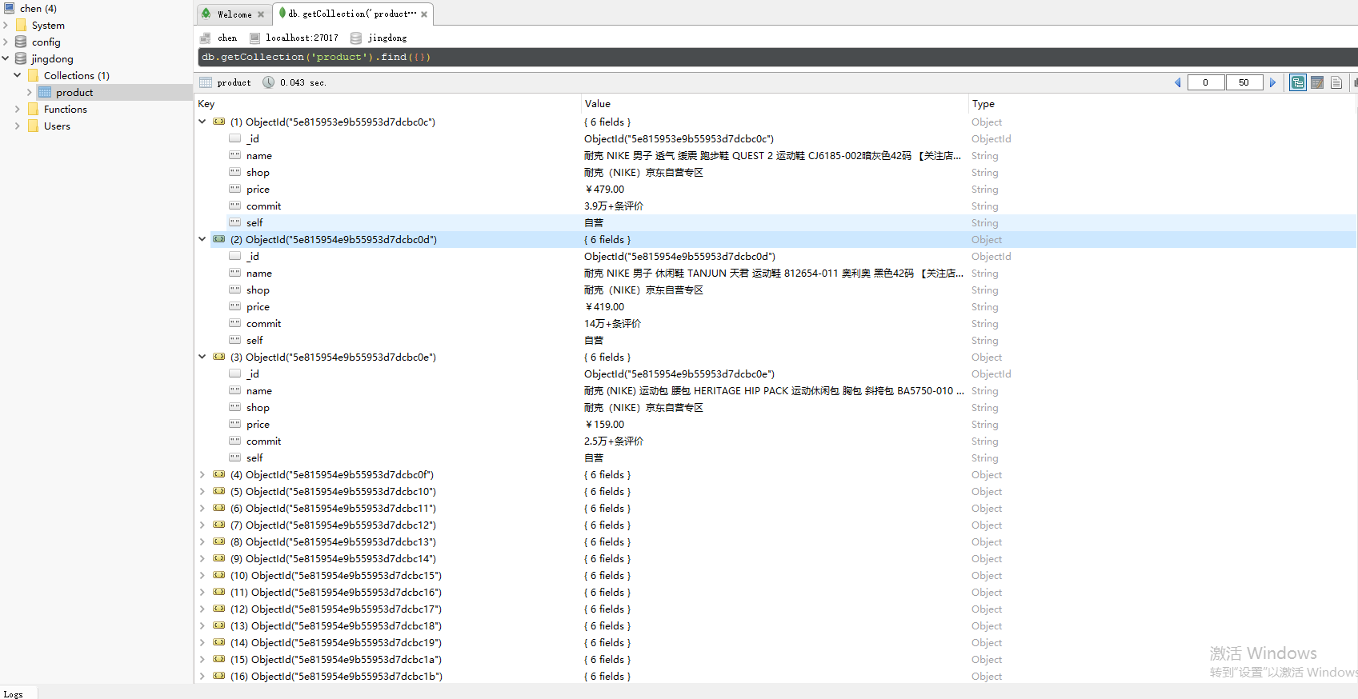The image size is (1358, 699).
Task: Switch to table view mode icon
Action: click(1317, 82)
